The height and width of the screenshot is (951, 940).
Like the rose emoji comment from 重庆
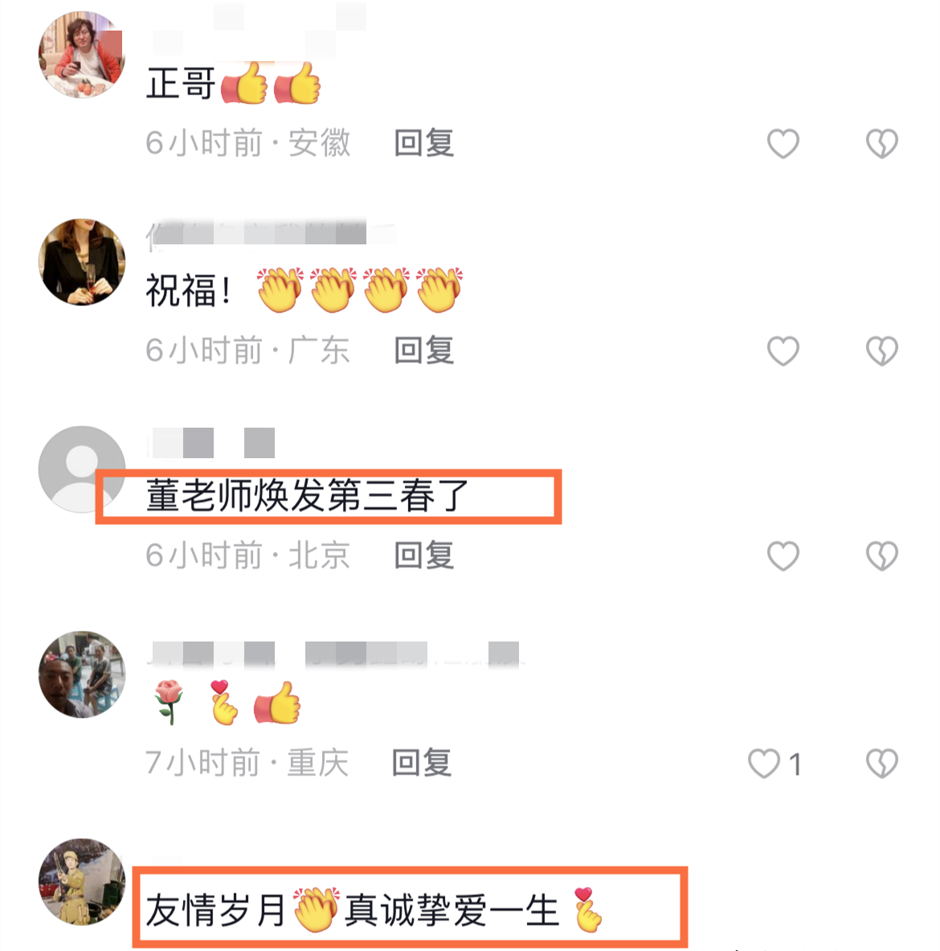pos(764,763)
